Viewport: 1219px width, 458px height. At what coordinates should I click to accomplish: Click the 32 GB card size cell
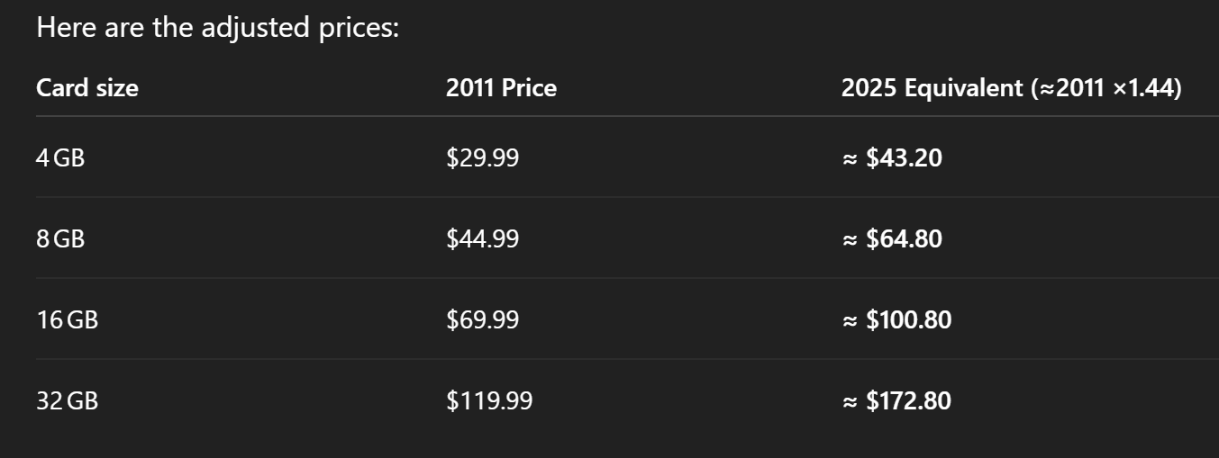tap(67, 401)
